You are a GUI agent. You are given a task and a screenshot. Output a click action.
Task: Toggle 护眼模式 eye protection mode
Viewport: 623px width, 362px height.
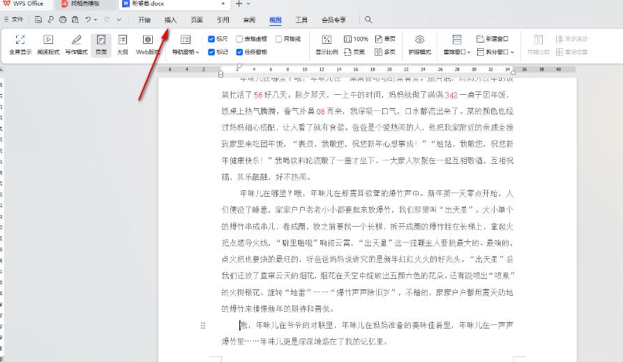point(419,45)
